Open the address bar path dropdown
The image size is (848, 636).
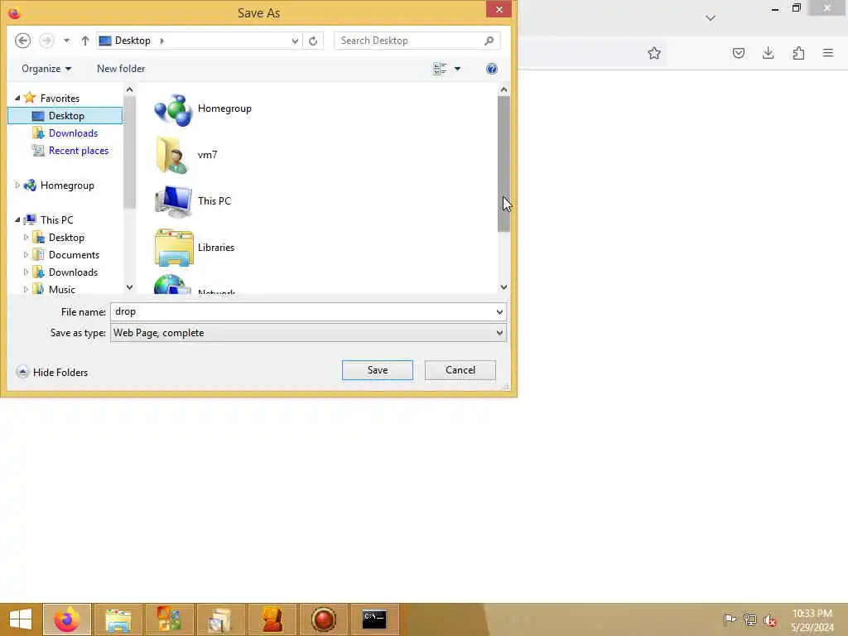tap(295, 41)
